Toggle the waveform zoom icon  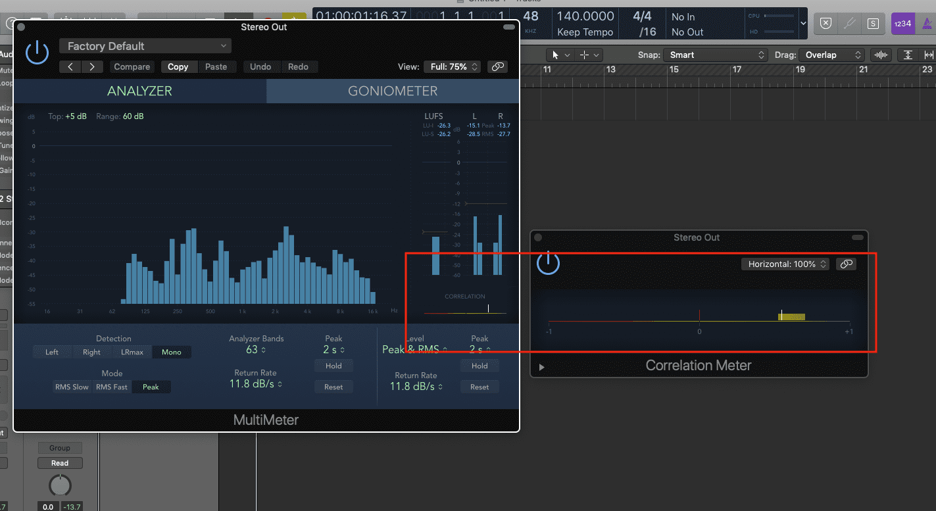(x=880, y=55)
